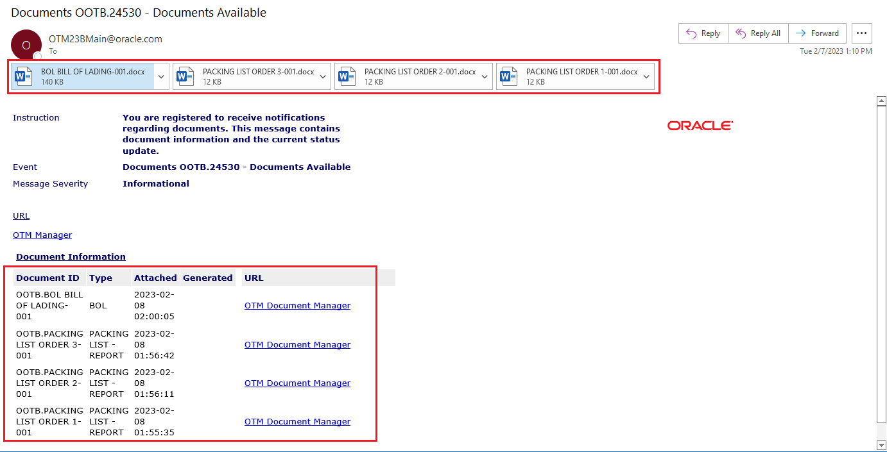887x452 pixels.
Task: Click the sender avatar circle
Action: click(26, 45)
